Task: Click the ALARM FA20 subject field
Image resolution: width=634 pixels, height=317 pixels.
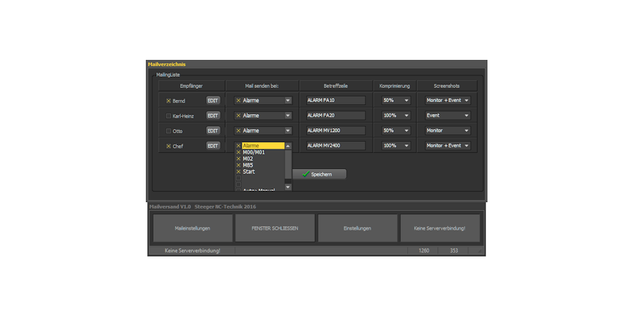Action: (x=335, y=116)
